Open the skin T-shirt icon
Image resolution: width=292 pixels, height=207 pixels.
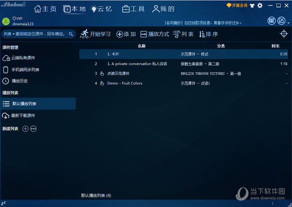coord(252,5)
